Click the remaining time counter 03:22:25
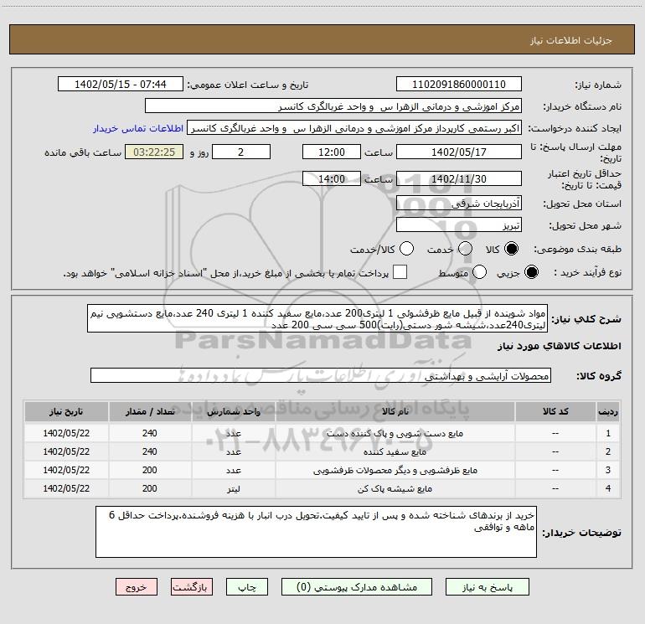Screen dimensions: 645x624 (x=154, y=152)
